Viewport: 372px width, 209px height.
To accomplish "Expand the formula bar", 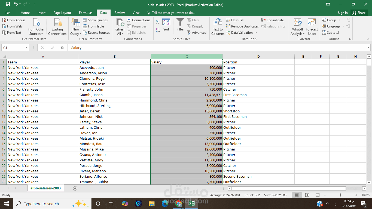I will (x=368, y=48).
